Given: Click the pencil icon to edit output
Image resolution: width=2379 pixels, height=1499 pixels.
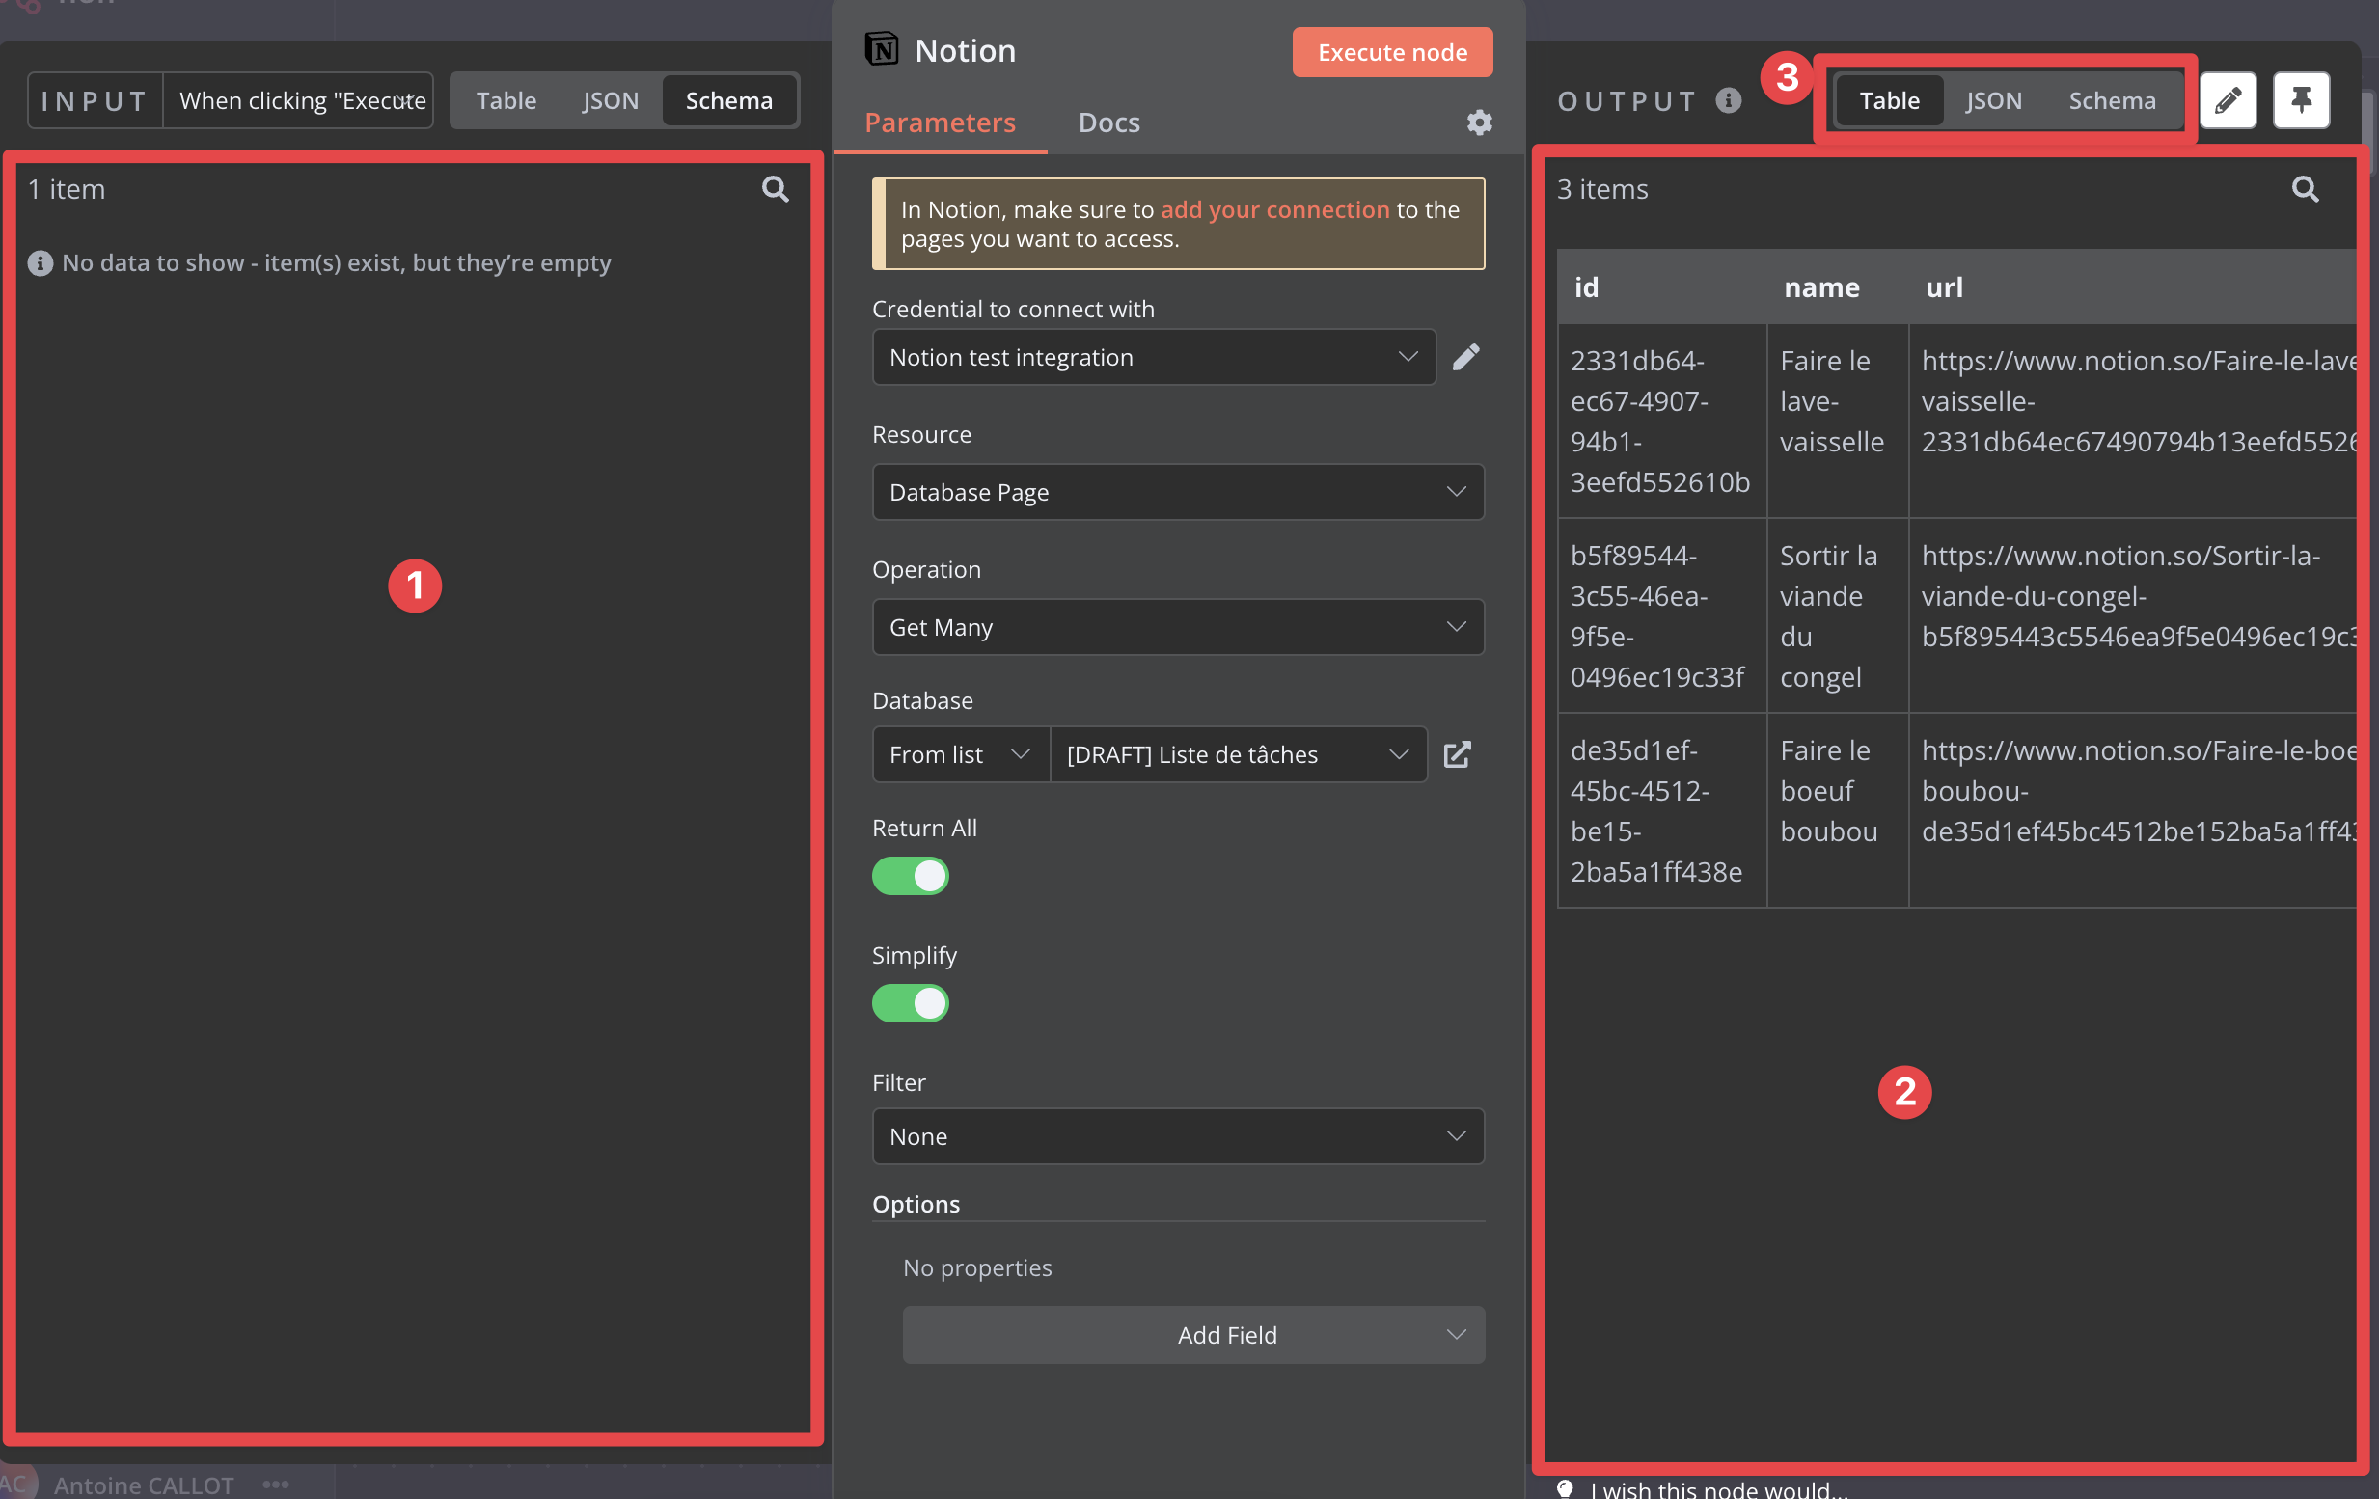Looking at the screenshot, I should pyautogui.click(x=2228, y=99).
